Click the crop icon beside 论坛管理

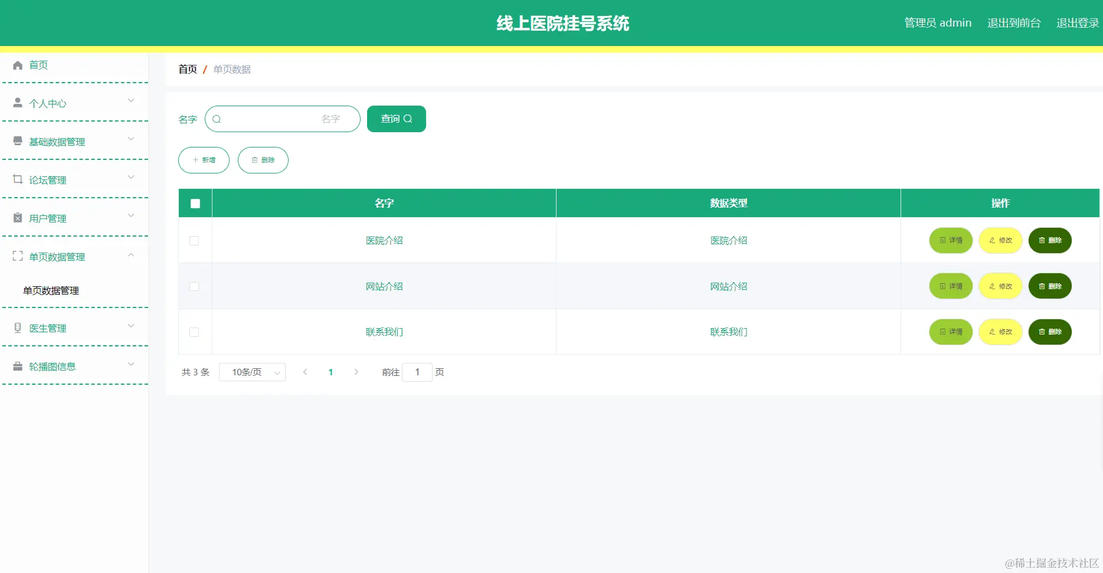[x=18, y=179]
